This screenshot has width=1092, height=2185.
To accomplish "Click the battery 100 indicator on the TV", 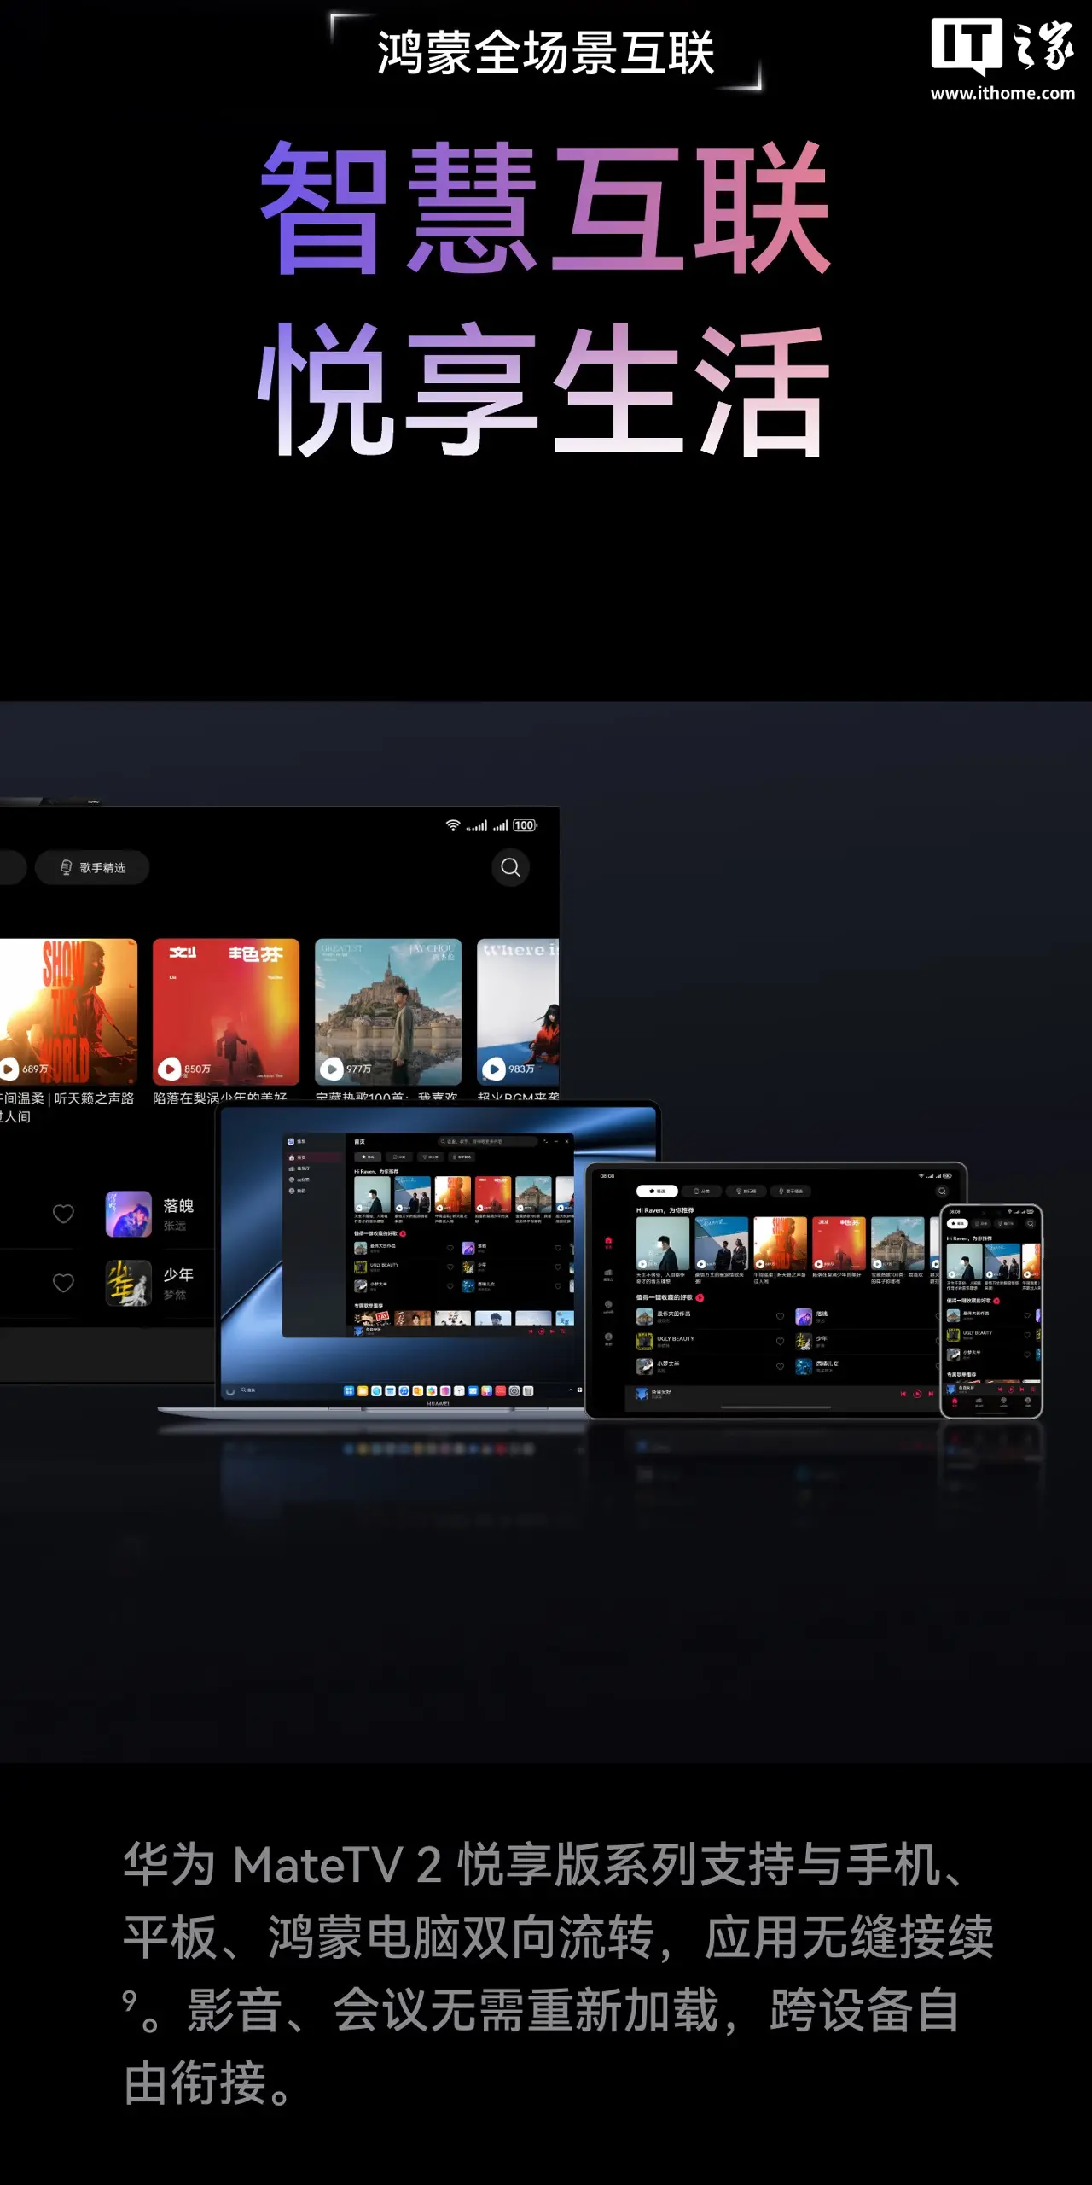I will point(525,825).
